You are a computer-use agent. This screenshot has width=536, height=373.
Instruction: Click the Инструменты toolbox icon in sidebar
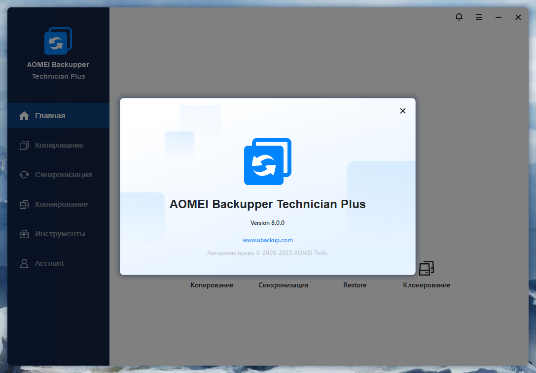pos(24,234)
